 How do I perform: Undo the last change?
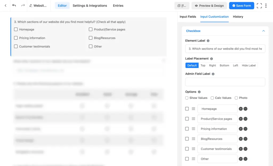tap(14, 5)
